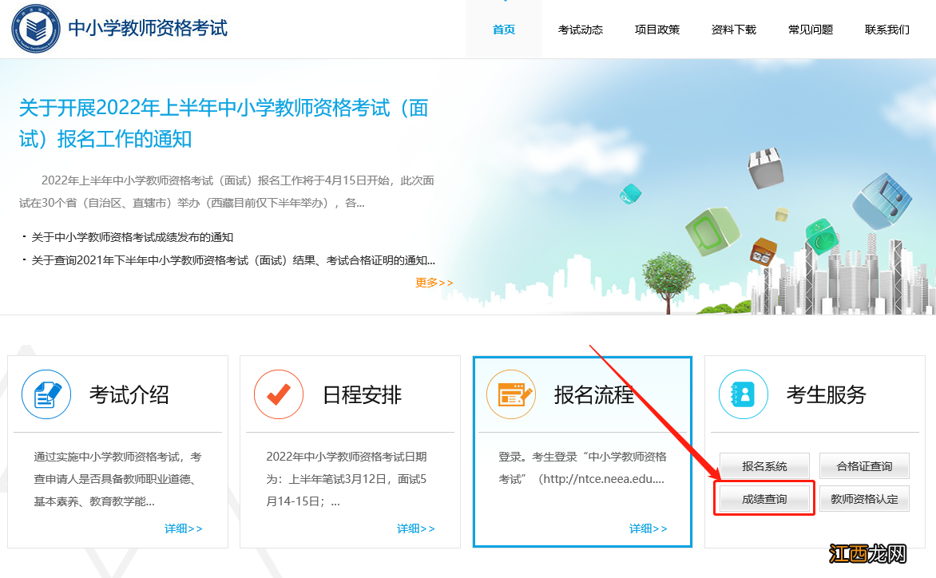Open the 首页 navigation tab
The width and height of the screenshot is (936, 578).
coord(503,29)
